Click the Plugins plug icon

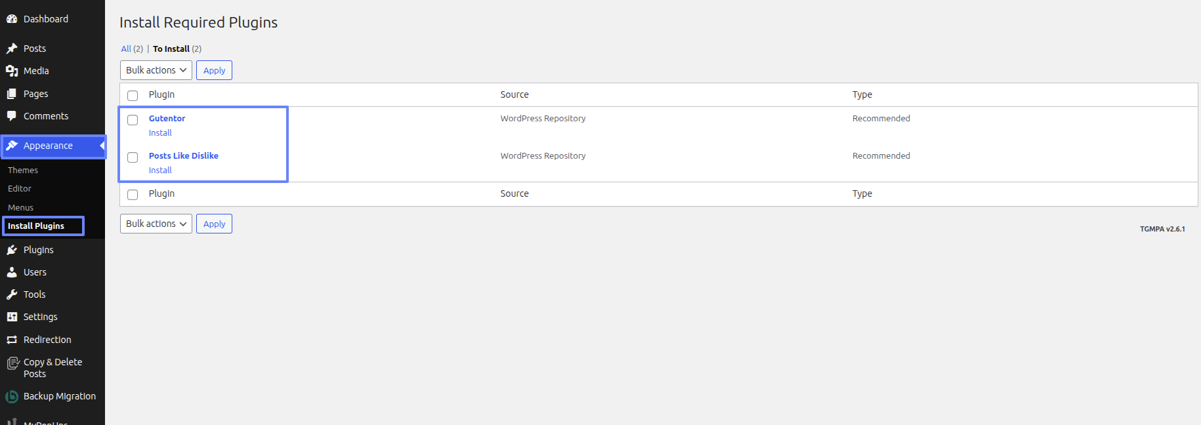tap(12, 250)
